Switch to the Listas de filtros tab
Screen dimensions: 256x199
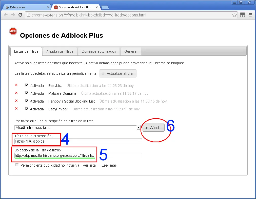point(26,51)
